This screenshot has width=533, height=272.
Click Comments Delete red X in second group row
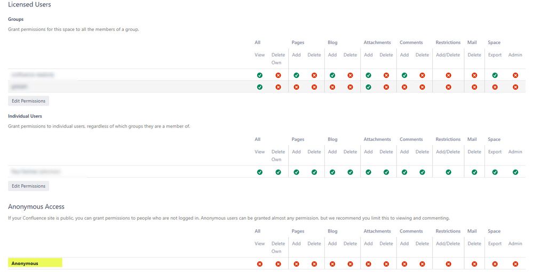[422, 87]
